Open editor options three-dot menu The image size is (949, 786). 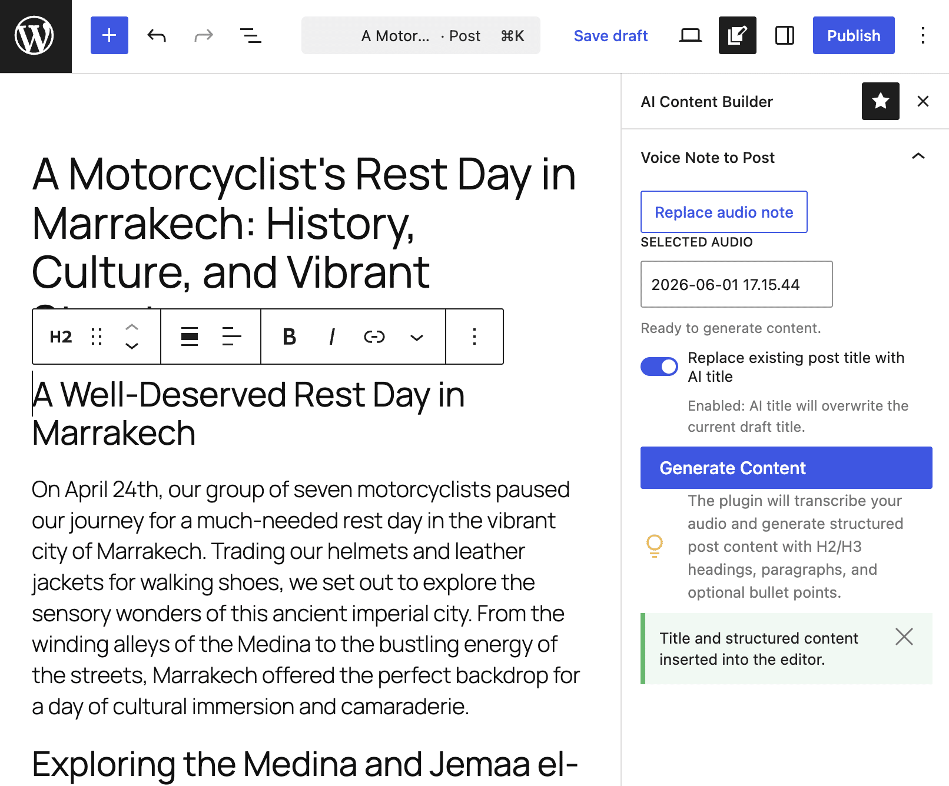click(x=923, y=35)
